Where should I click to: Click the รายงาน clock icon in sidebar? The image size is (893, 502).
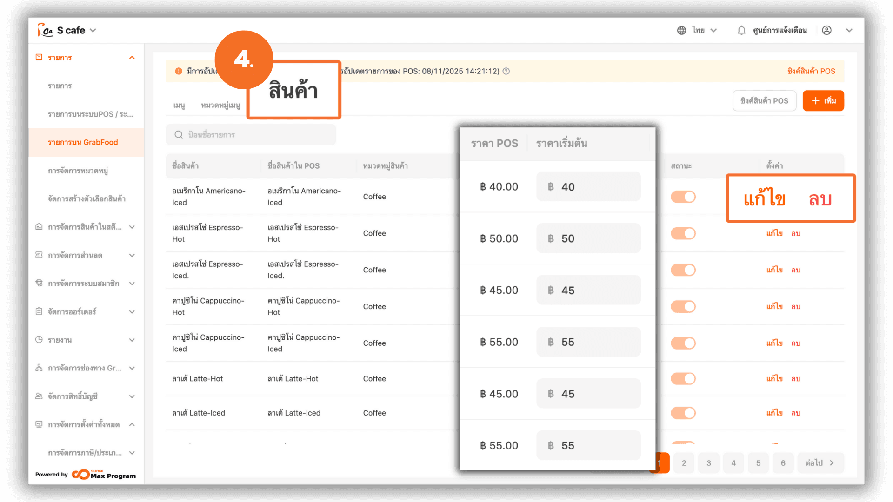tap(39, 340)
